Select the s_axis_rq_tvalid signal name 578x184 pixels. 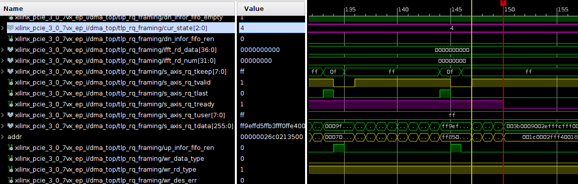pyautogui.click(x=113, y=82)
